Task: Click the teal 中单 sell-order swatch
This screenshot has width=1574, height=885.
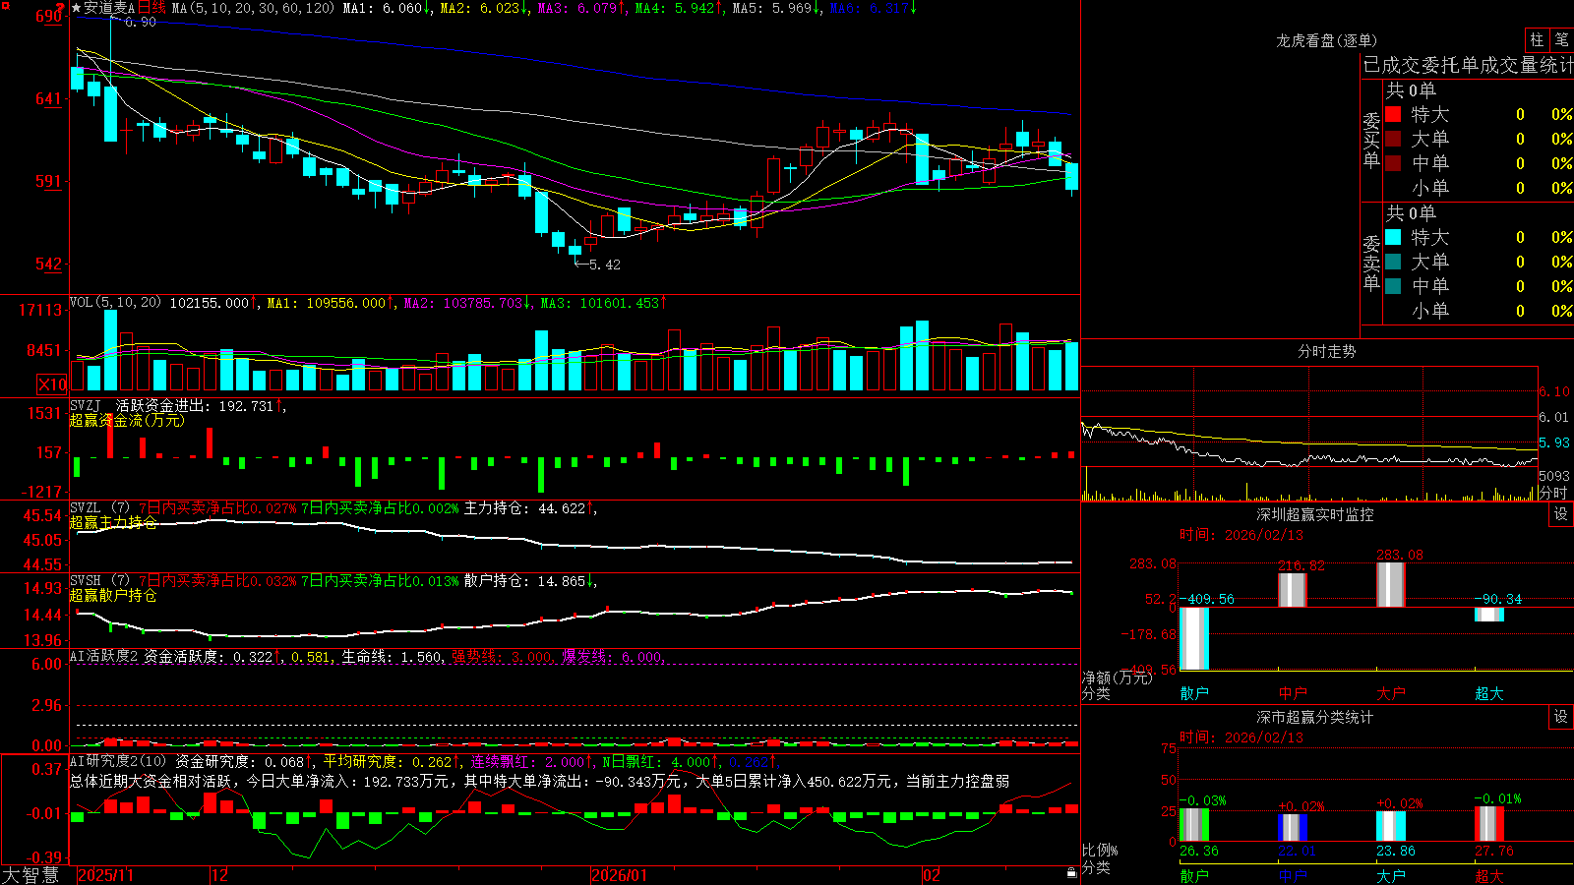Action: [x=1393, y=286]
